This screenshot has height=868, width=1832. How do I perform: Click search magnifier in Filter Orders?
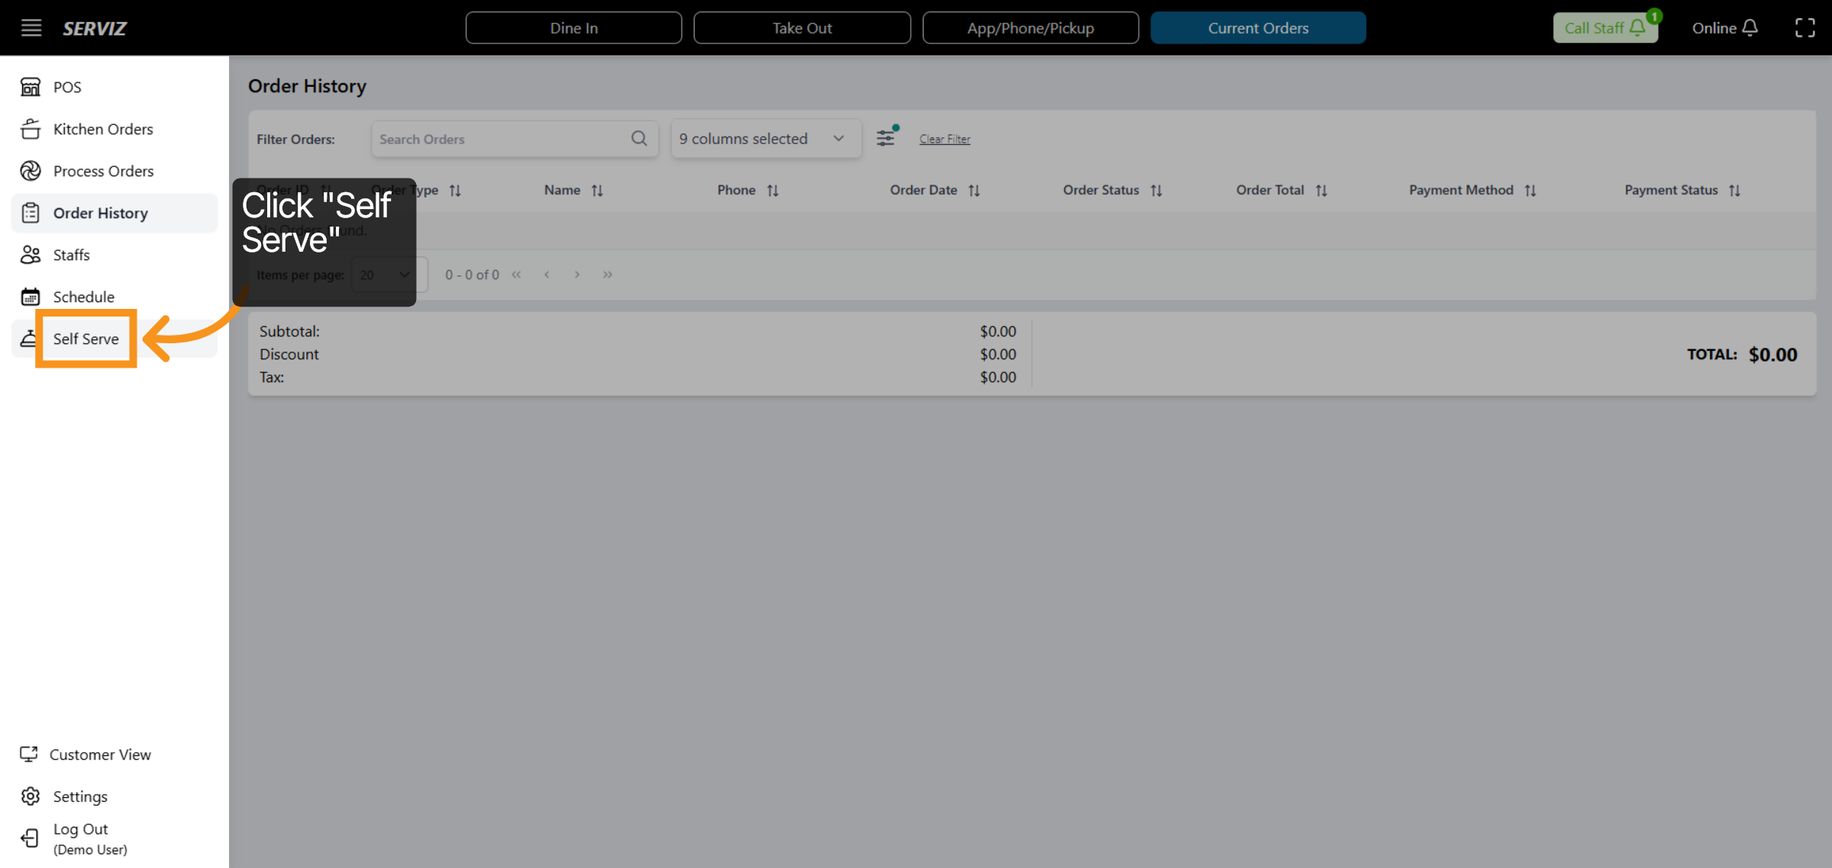click(639, 138)
